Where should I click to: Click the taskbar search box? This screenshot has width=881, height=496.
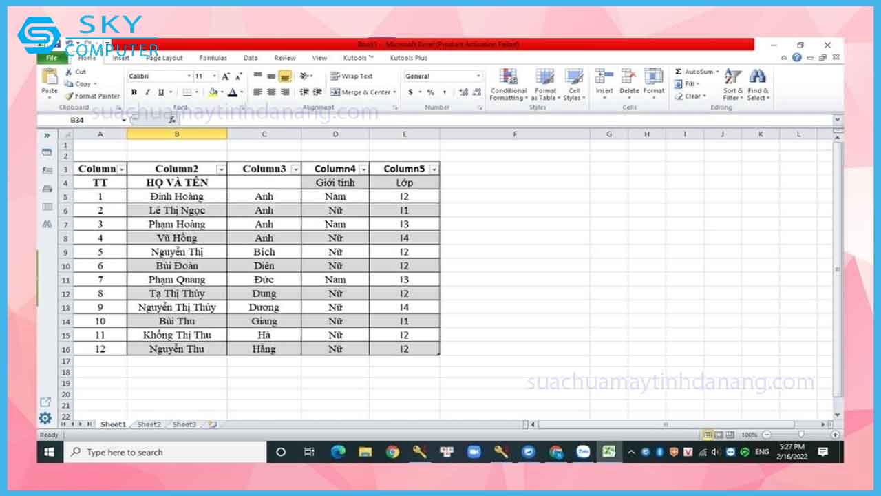click(x=165, y=453)
